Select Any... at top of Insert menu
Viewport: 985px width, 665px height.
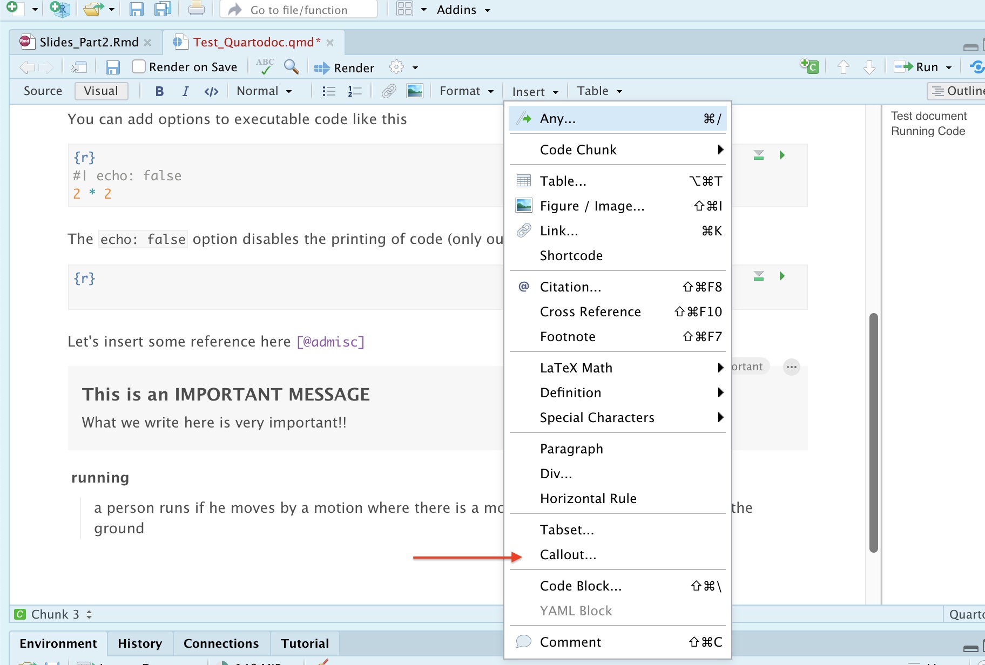[x=618, y=118]
